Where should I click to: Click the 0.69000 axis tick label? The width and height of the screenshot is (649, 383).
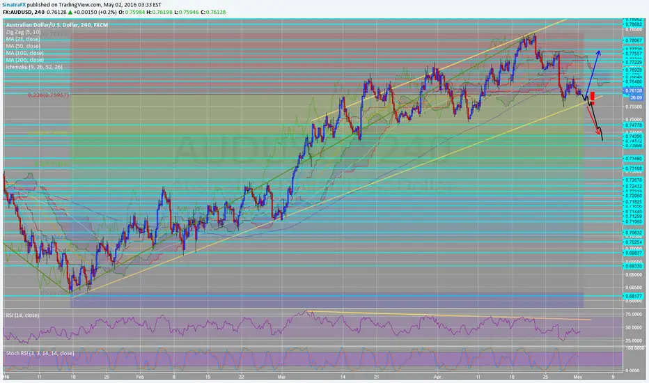pos(633,274)
